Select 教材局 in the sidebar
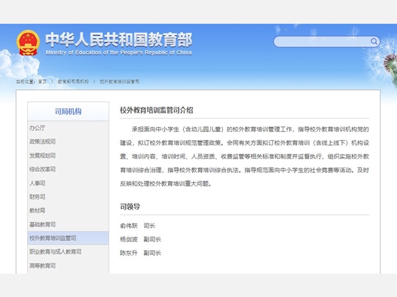The image size is (397, 297). (68, 211)
